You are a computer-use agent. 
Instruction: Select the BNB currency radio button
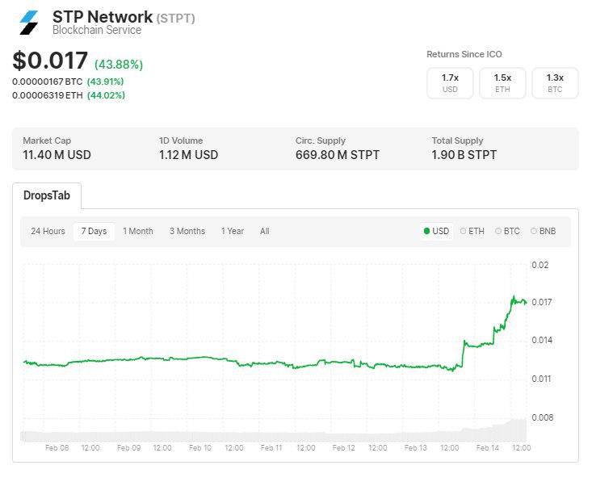point(544,231)
